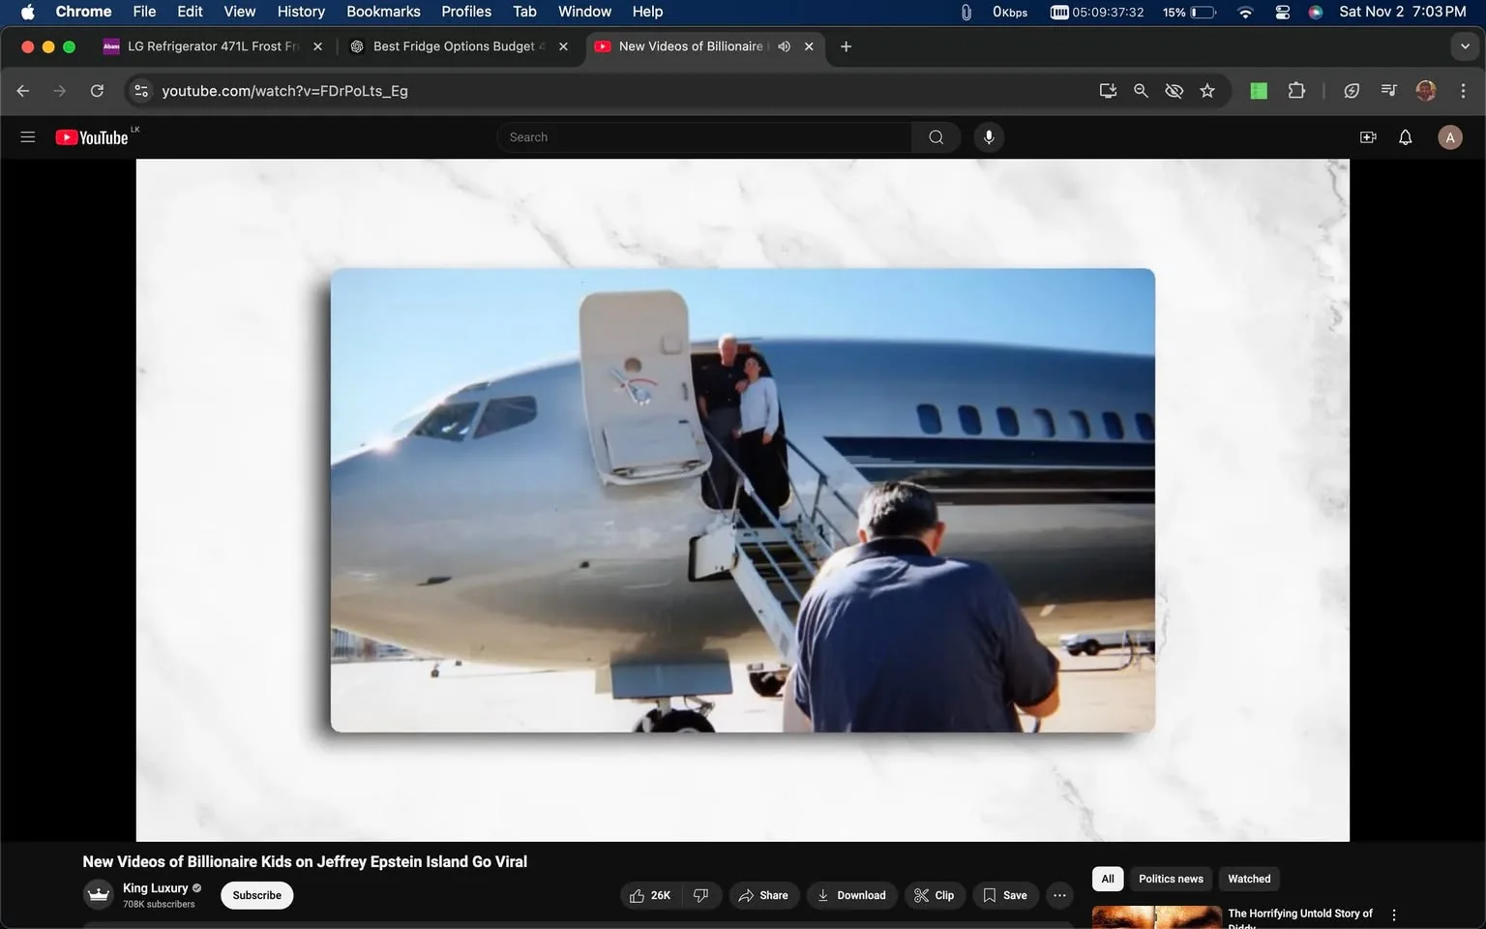Mute the tab audio speaker icon

tap(784, 45)
